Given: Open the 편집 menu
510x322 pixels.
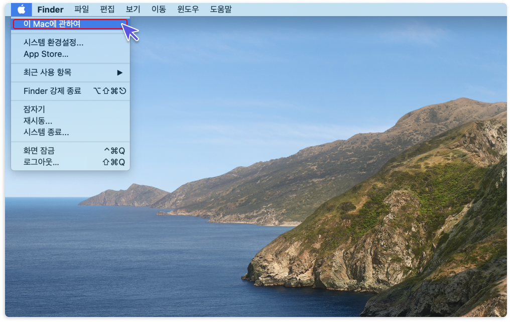Looking at the screenshot, I should click(x=107, y=10).
